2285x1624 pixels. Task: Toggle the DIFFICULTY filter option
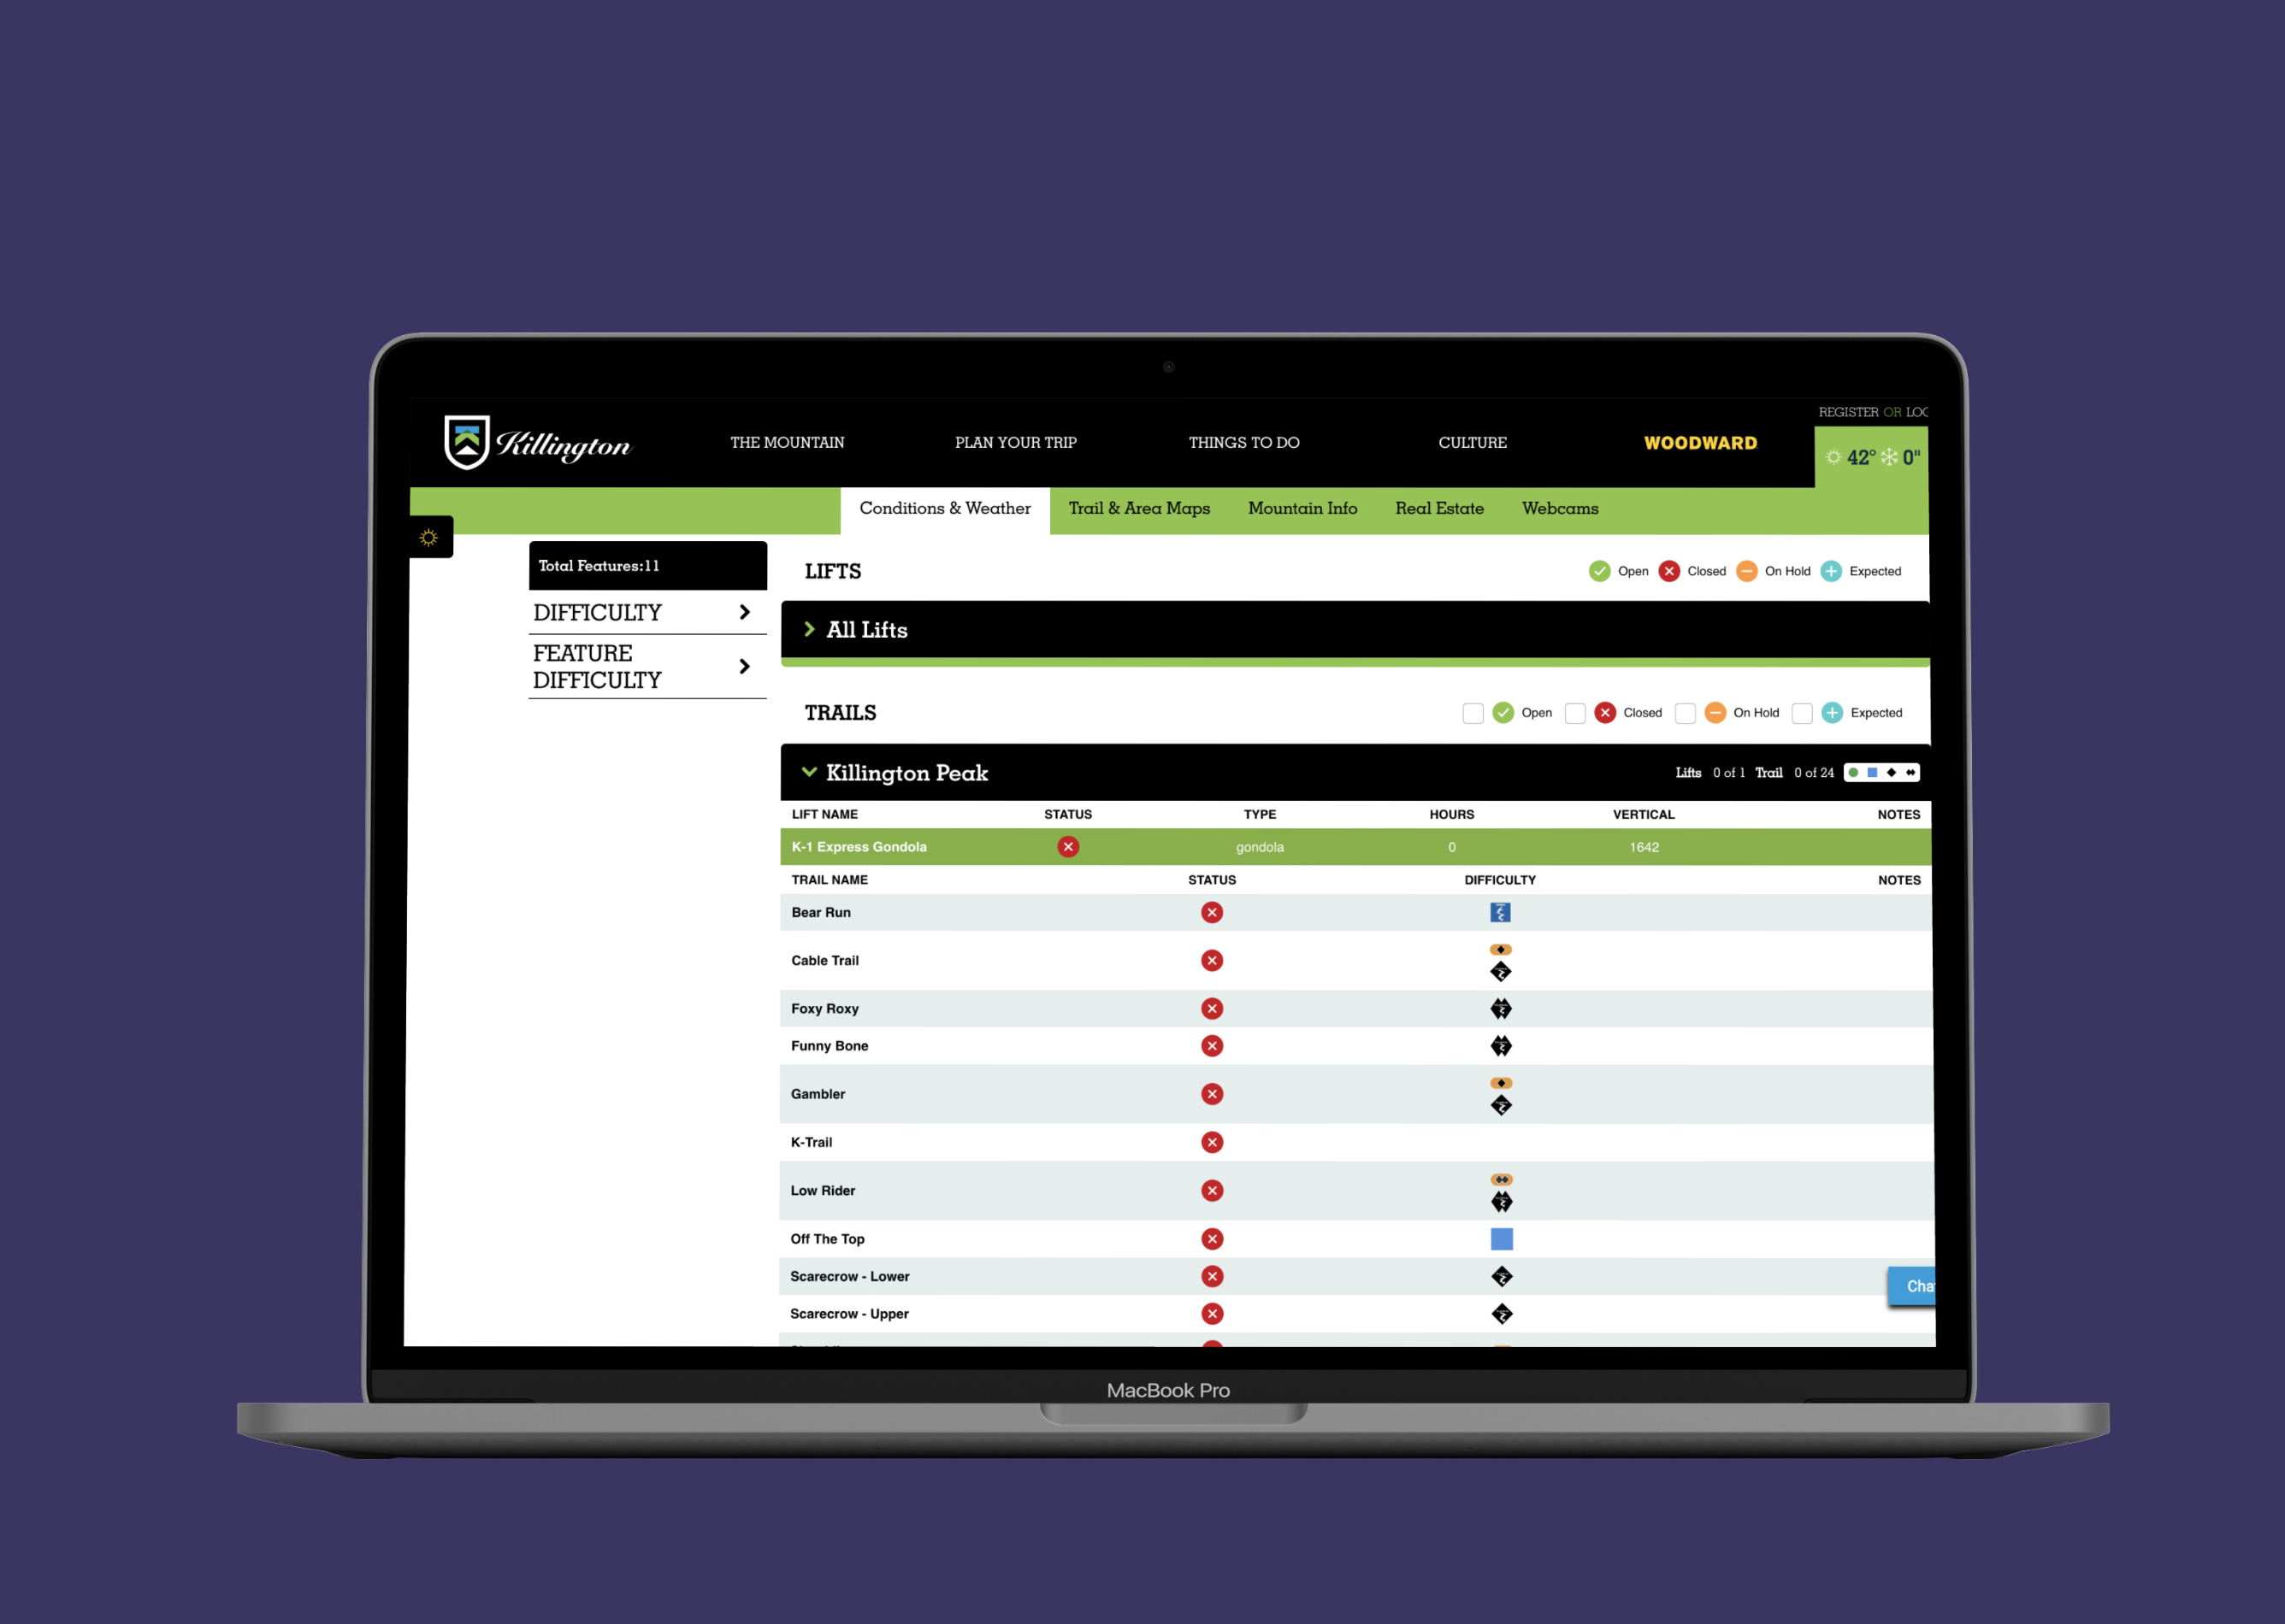(640, 612)
